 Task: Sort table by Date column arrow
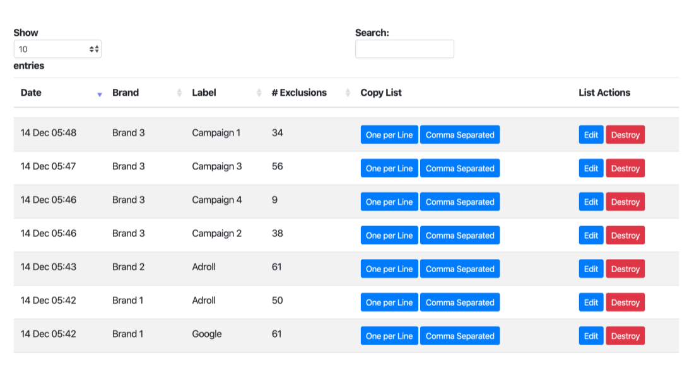pos(100,93)
